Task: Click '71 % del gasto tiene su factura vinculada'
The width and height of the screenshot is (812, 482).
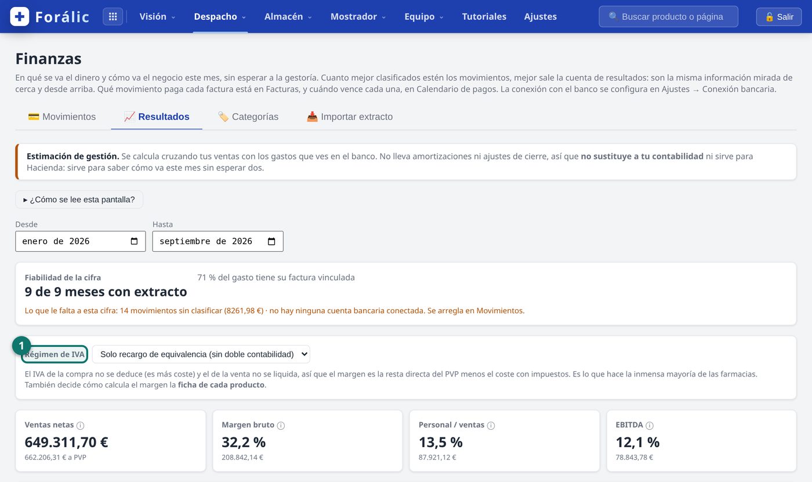Action: (x=276, y=277)
